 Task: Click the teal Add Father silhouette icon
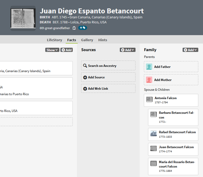click(149, 67)
